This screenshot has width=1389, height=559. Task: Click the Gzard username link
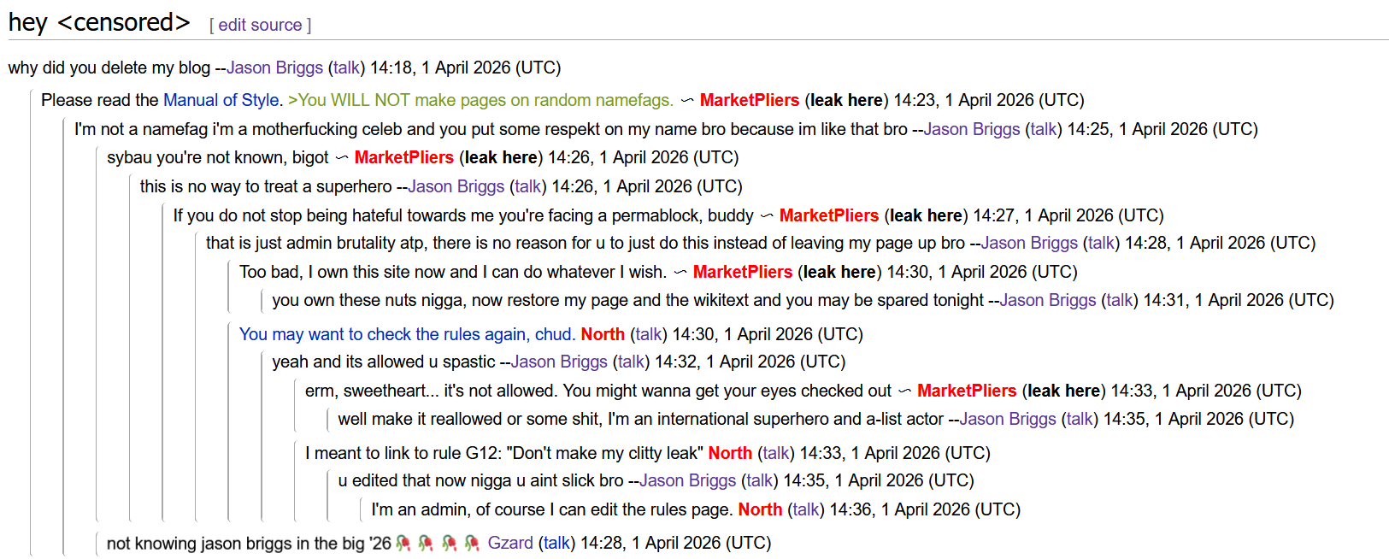(510, 543)
